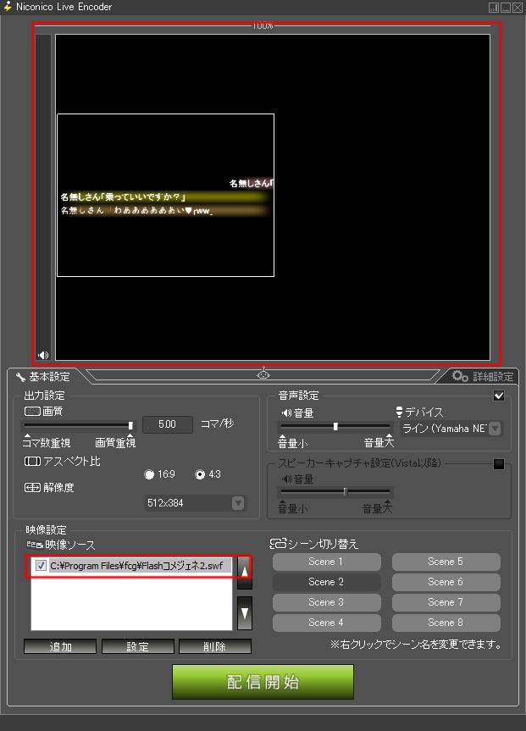Click the speaker icon in the preview area
Image resolution: width=526 pixels, height=731 pixels.
click(x=42, y=355)
